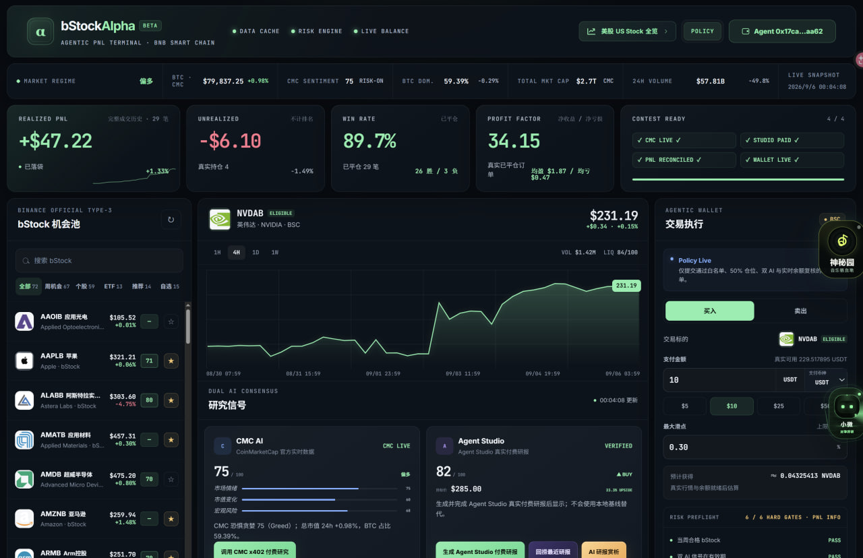863x558 pixels.
Task: Click the CMC AI badge icon
Action: pos(222,445)
